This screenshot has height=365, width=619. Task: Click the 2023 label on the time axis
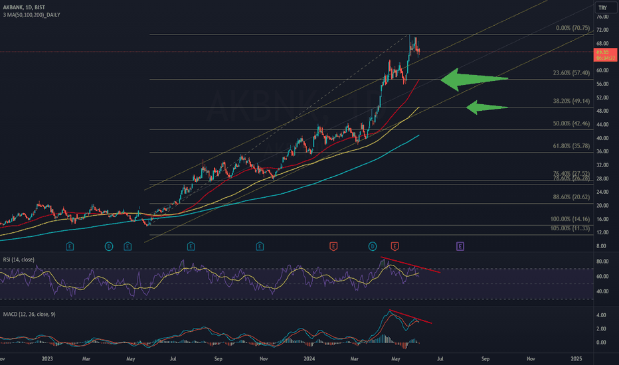click(47, 358)
